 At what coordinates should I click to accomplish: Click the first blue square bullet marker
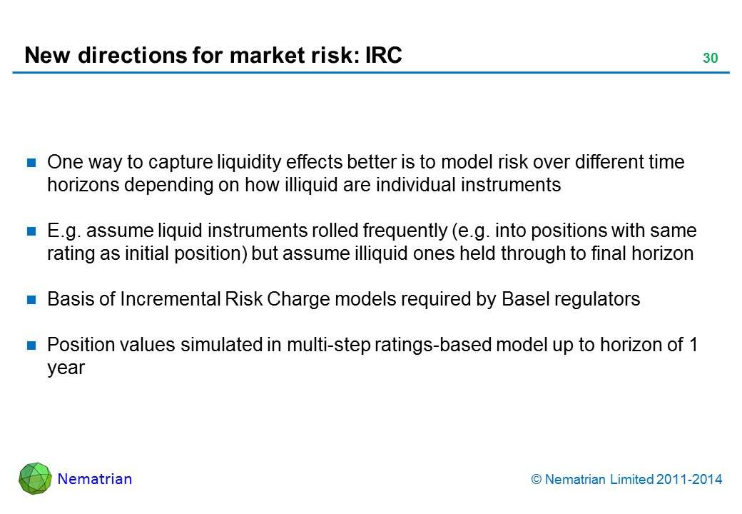(x=32, y=163)
